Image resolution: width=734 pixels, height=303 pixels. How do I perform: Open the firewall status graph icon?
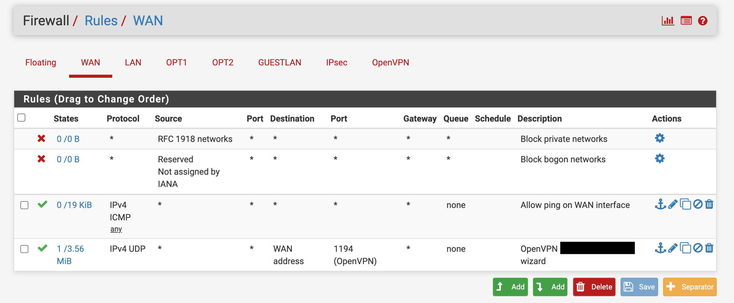[x=668, y=21]
